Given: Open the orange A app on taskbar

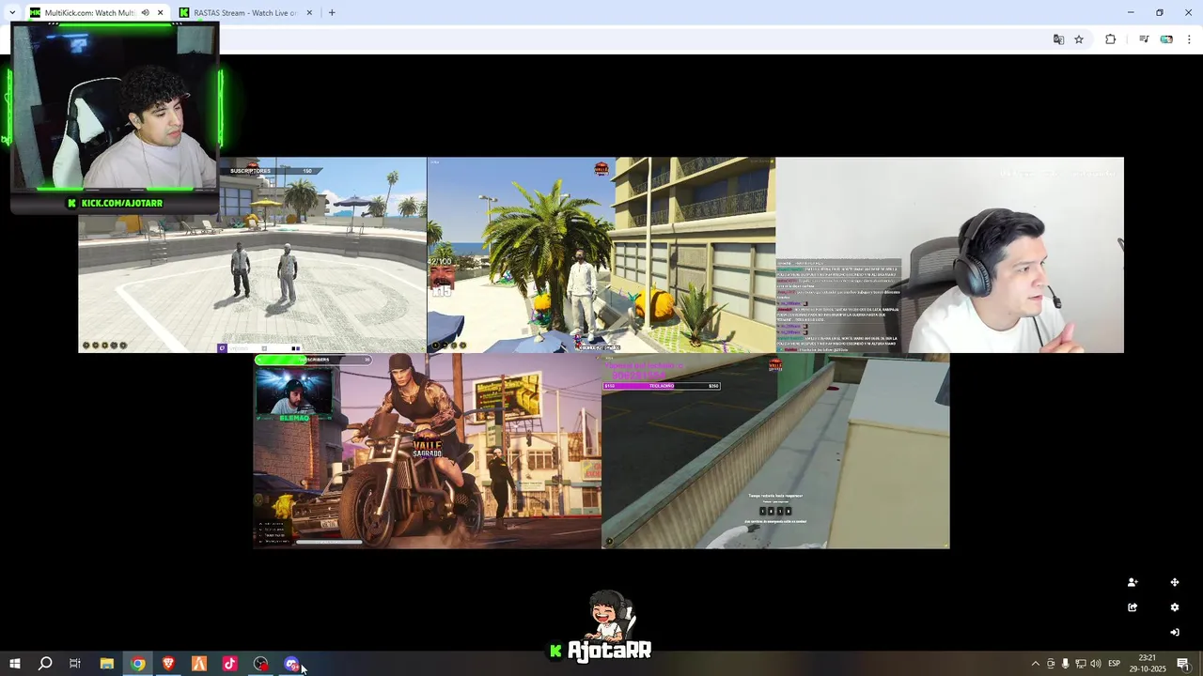Looking at the screenshot, I should pyautogui.click(x=199, y=664).
